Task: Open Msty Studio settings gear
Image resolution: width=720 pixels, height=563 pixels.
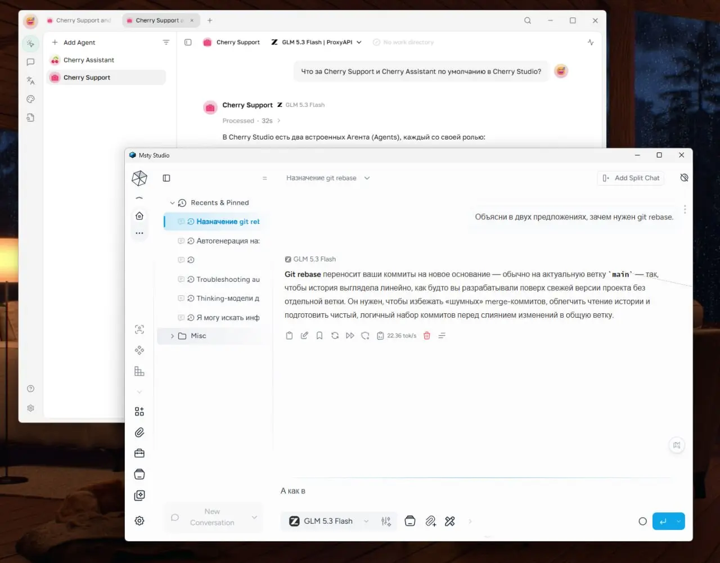Action: [139, 521]
